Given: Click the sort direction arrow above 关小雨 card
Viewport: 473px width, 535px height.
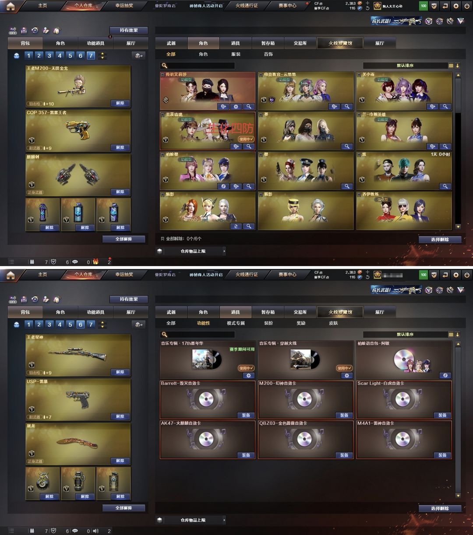Looking at the screenshot, I should pyautogui.click(x=458, y=66).
